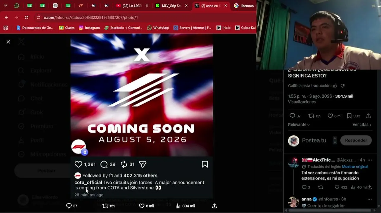Click the address bar URL
This screenshot has width=381, height=213.
click(x=91, y=17)
